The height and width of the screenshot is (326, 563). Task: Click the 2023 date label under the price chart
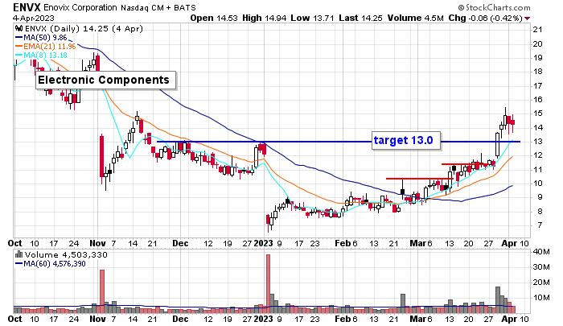263,243
